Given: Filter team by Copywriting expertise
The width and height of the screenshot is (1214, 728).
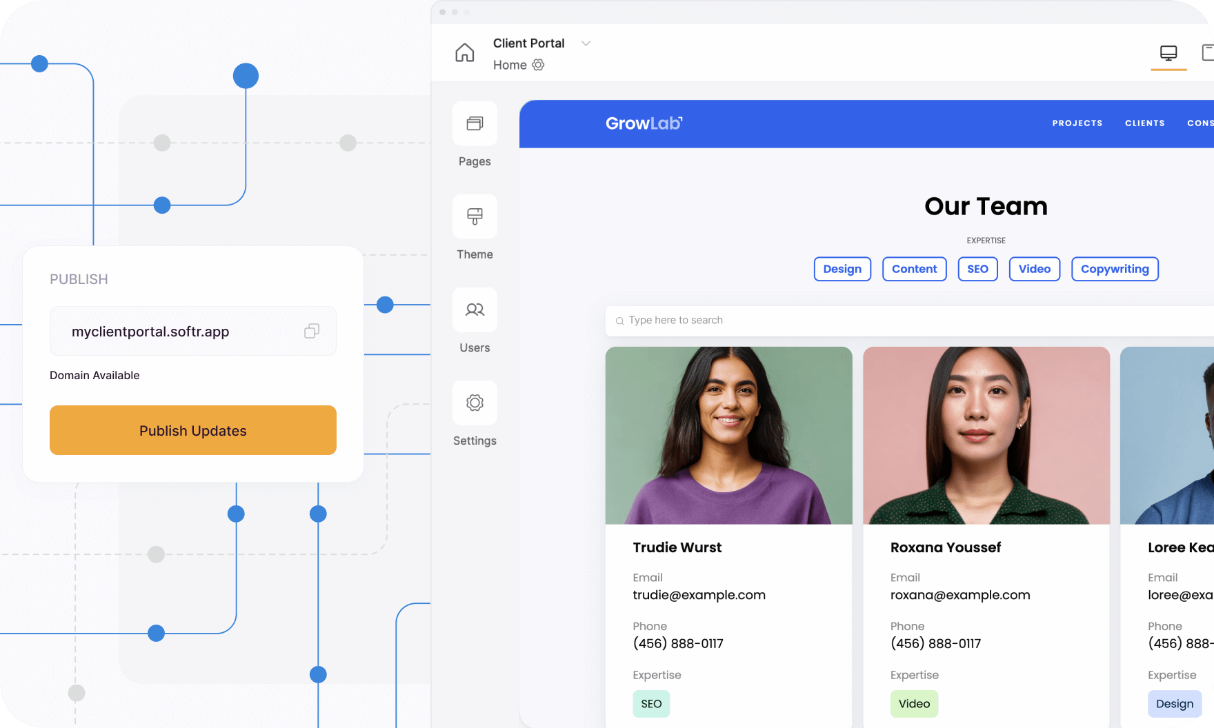Looking at the screenshot, I should click(x=1115, y=269).
